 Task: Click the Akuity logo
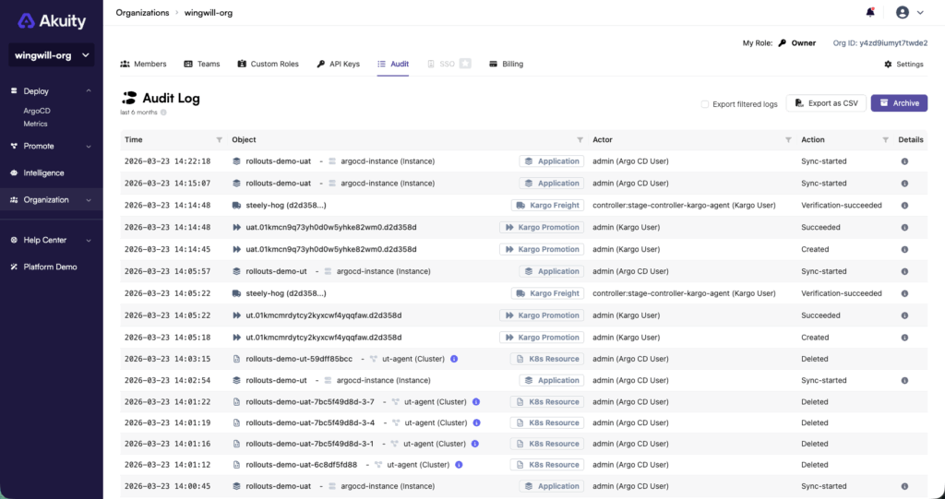(52, 21)
